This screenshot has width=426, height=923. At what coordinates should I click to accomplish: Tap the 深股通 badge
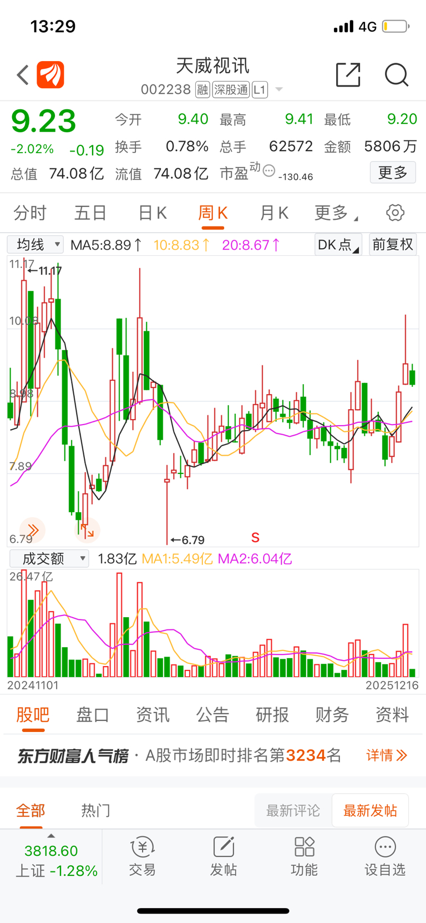pos(231,90)
